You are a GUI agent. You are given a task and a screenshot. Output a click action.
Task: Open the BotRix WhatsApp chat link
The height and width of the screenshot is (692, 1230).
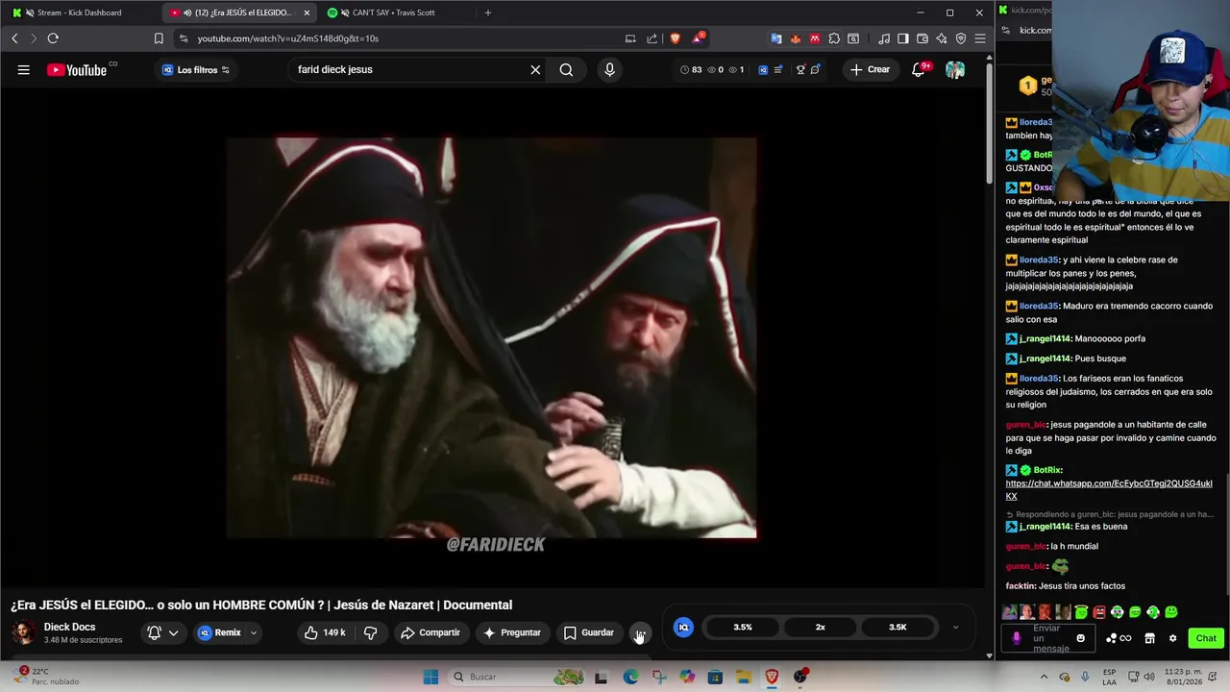pyautogui.click(x=1109, y=490)
